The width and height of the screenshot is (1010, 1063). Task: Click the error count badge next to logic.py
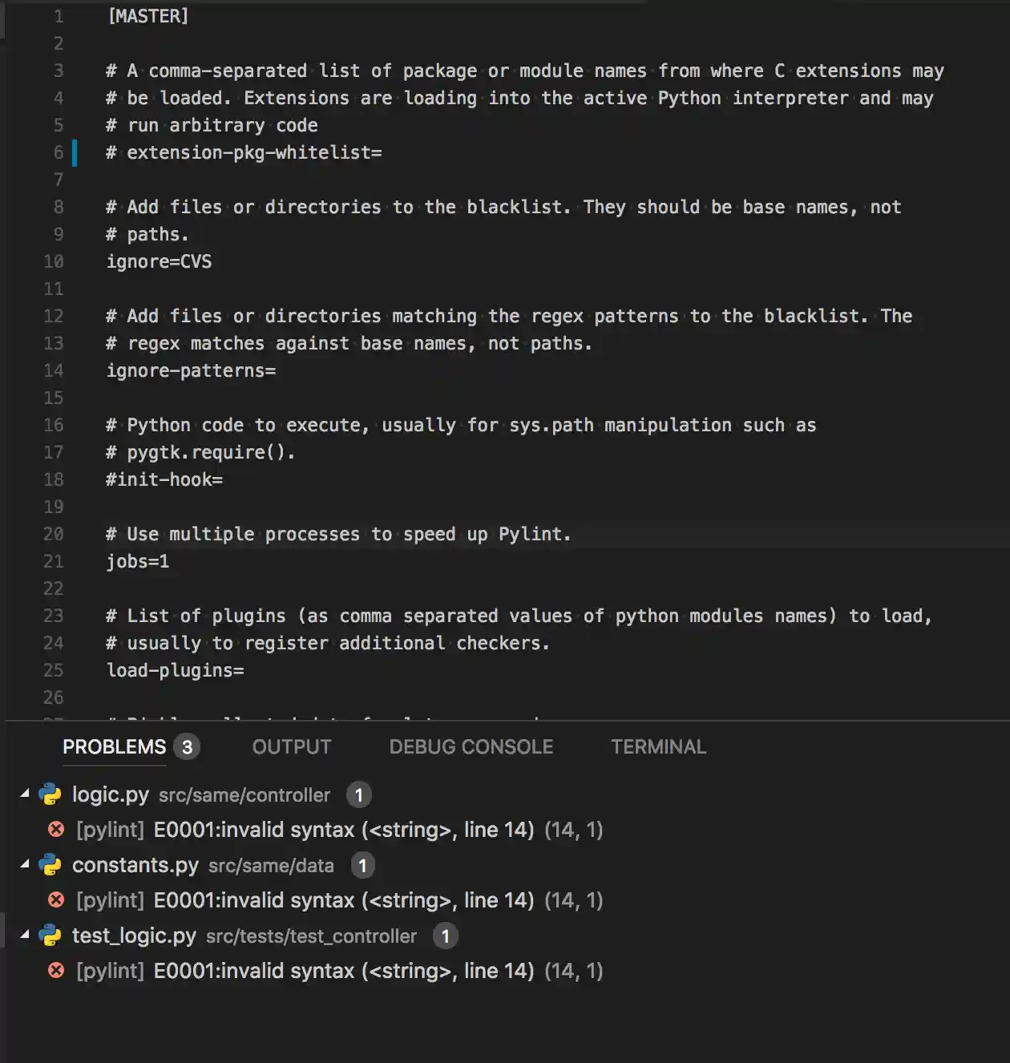click(358, 795)
